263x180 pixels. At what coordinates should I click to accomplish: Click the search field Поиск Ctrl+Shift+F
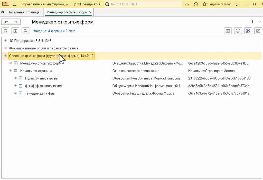(x=143, y=4)
